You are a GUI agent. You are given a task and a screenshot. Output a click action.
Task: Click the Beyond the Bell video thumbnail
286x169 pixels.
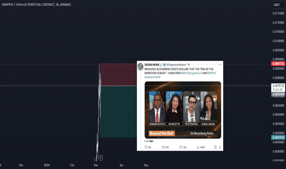coord(183,110)
